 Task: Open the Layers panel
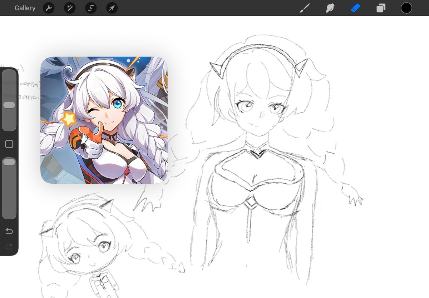381,8
